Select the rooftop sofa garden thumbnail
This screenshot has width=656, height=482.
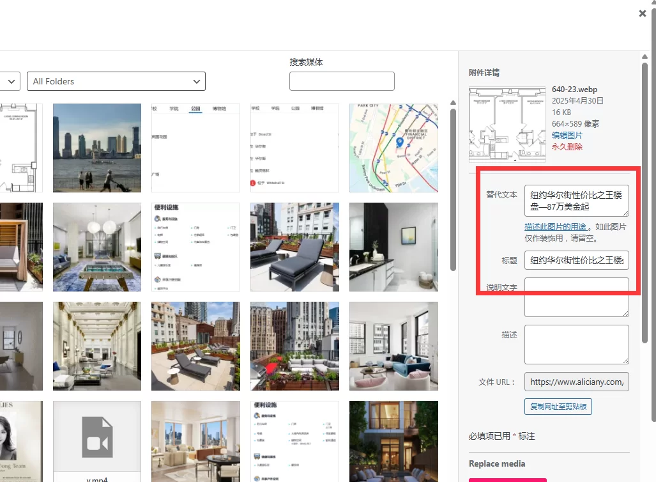294,346
